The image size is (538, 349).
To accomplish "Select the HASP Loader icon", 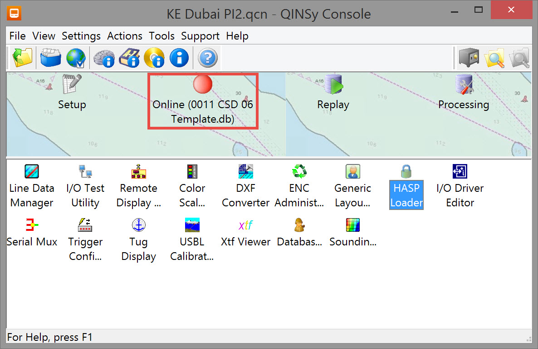I will pyautogui.click(x=406, y=186).
